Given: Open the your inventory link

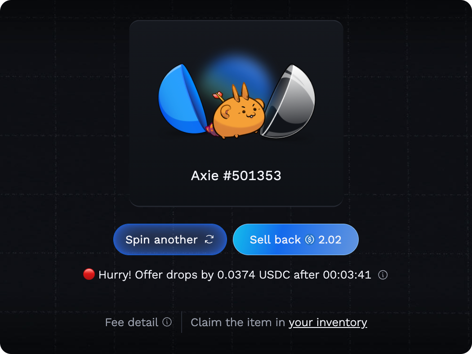Looking at the screenshot, I should click(328, 323).
